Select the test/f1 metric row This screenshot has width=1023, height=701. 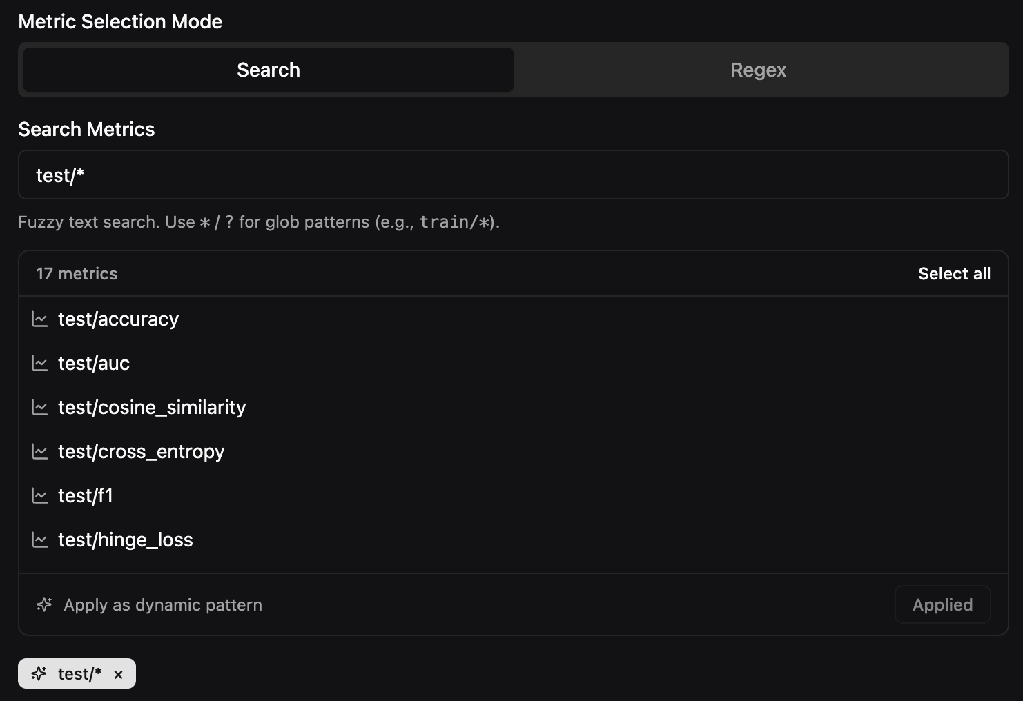86,495
